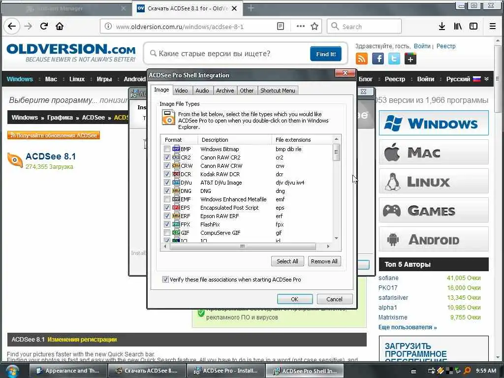Click the EPS file type icon
This screenshot has width=504, height=378.
pos(176,207)
